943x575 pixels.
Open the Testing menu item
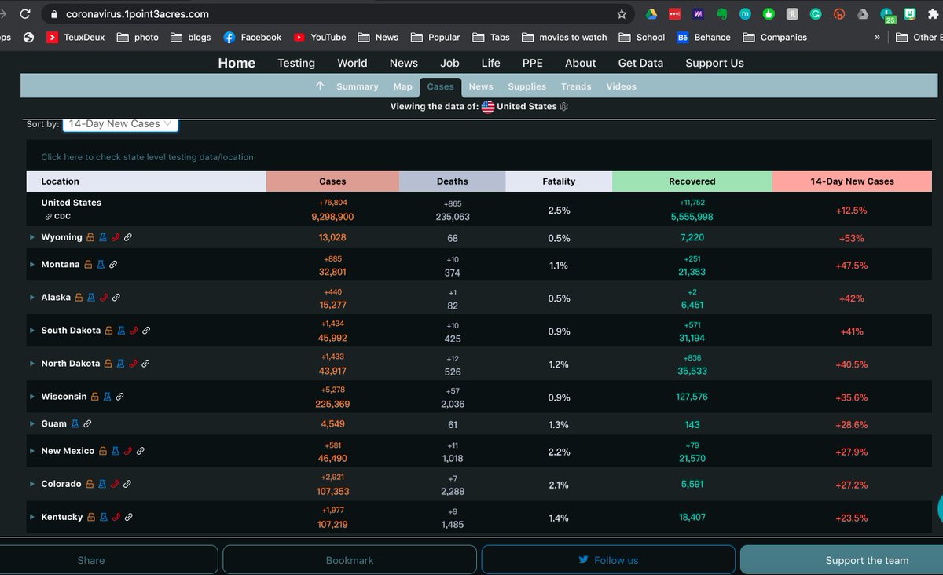tap(296, 63)
